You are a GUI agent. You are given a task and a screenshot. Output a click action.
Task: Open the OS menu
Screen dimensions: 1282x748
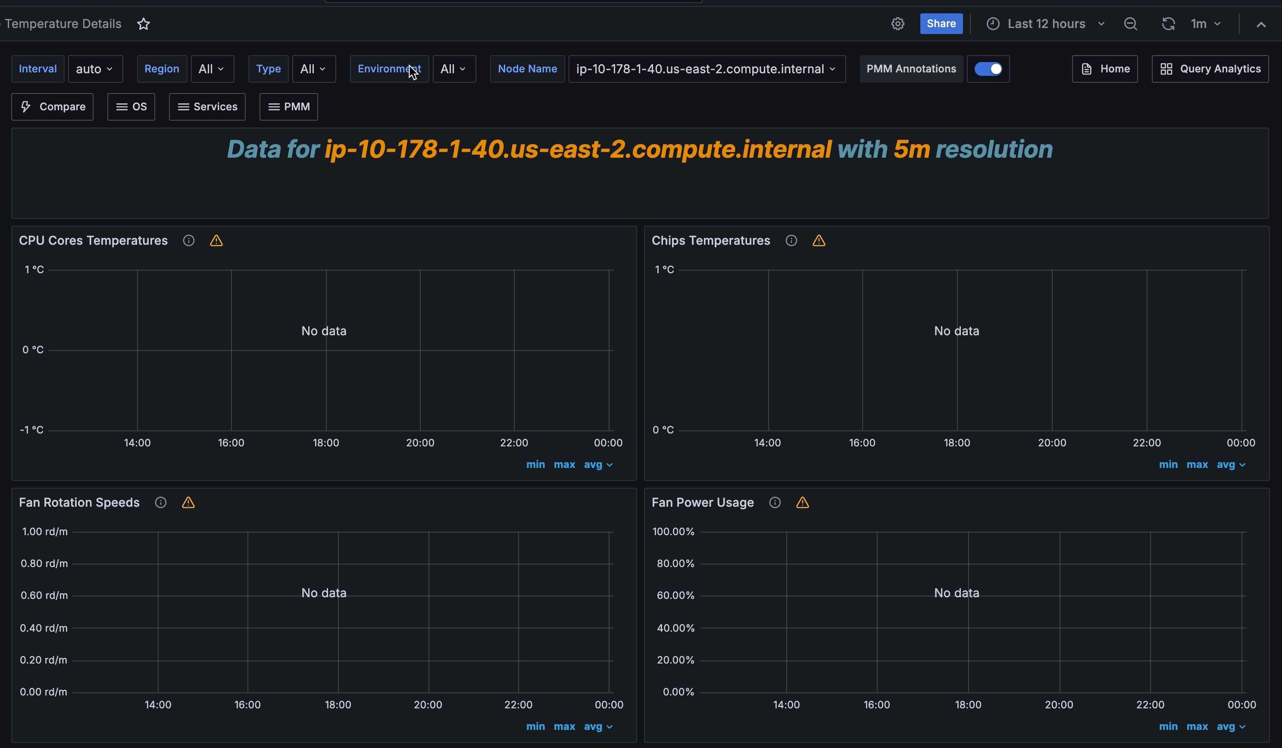tap(131, 107)
